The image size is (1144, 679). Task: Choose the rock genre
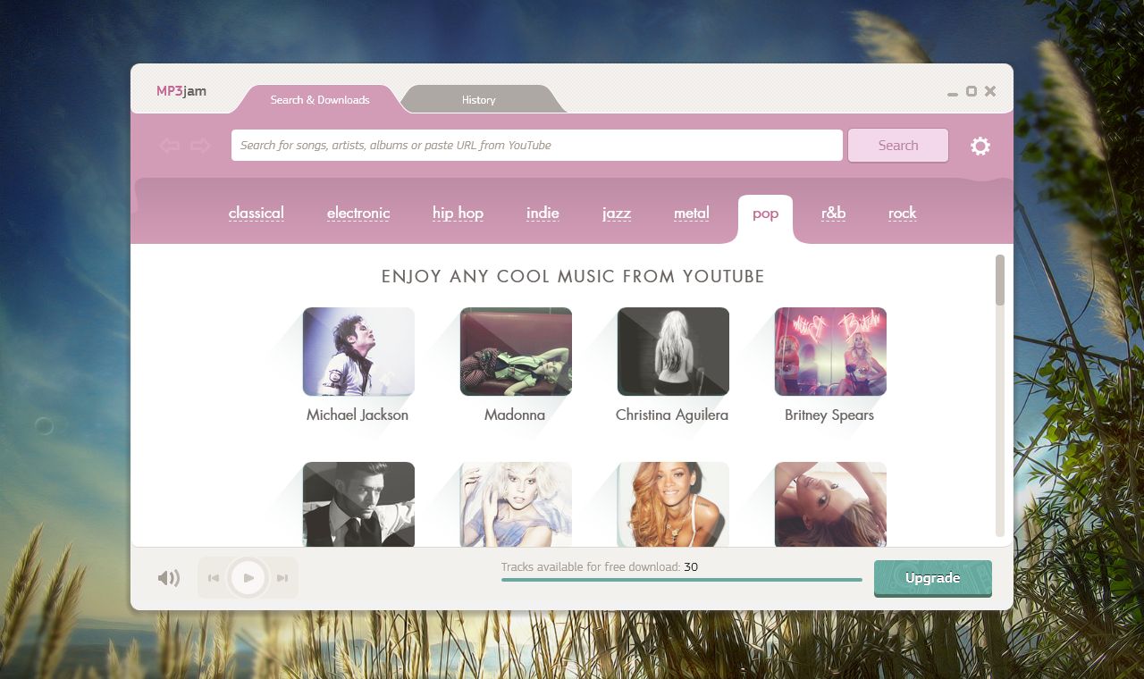point(903,213)
